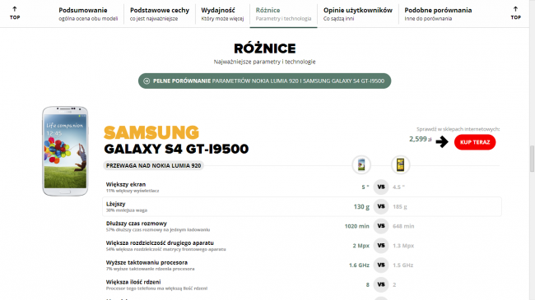Click the SAMSUNG brand heading

pyautogui.click(x=151, y=132)
